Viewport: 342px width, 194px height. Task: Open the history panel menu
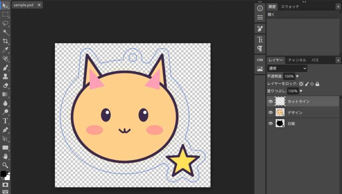click(x=338, y=7)
